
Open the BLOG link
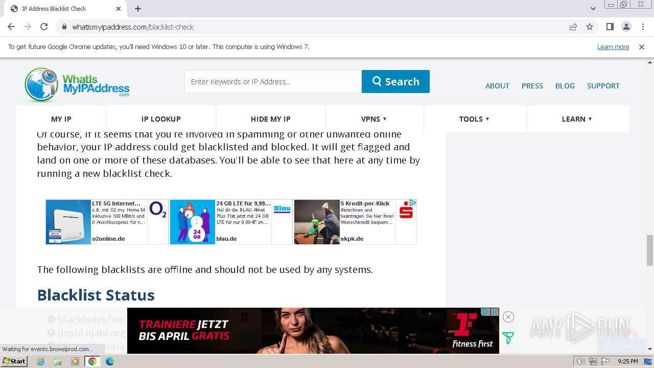pos(565,86)
